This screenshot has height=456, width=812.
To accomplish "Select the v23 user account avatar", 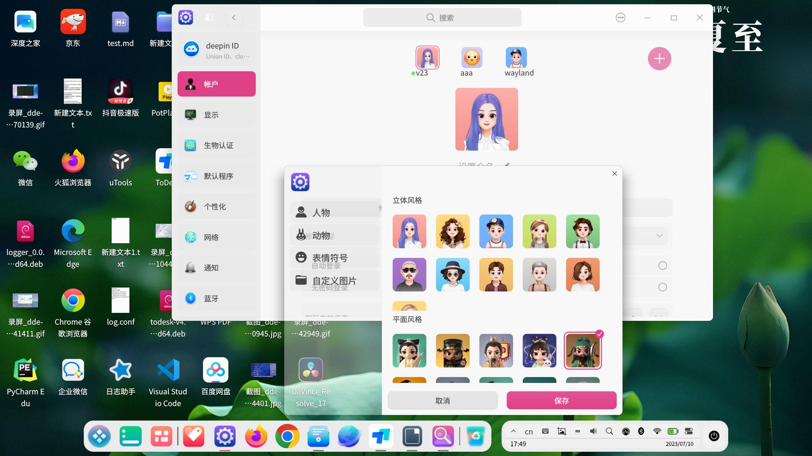I will click(x=428, y=57).
